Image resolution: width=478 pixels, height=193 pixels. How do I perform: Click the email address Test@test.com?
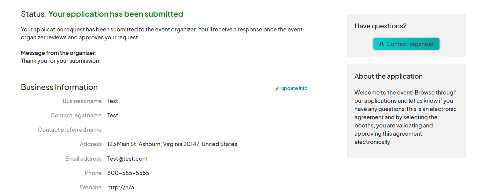(127, 159)
